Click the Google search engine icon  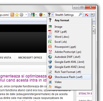pos(33,15)
